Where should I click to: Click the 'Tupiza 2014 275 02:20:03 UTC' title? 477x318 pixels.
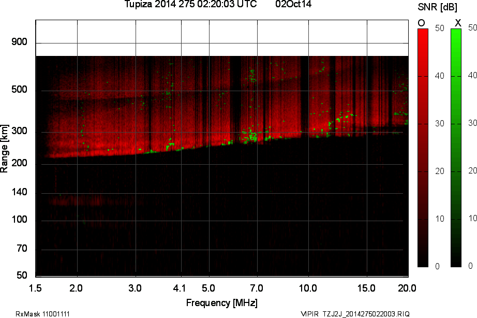click(190, 5)
